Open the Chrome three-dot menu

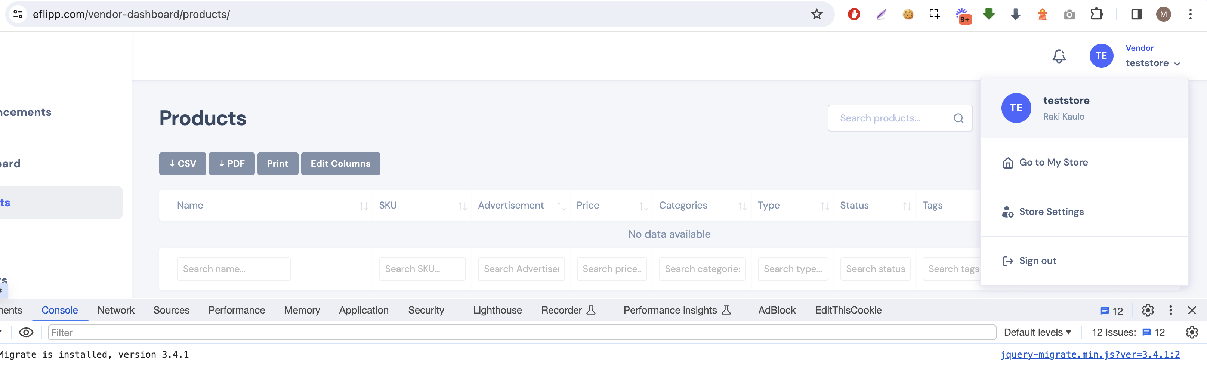pos(1190,15)
